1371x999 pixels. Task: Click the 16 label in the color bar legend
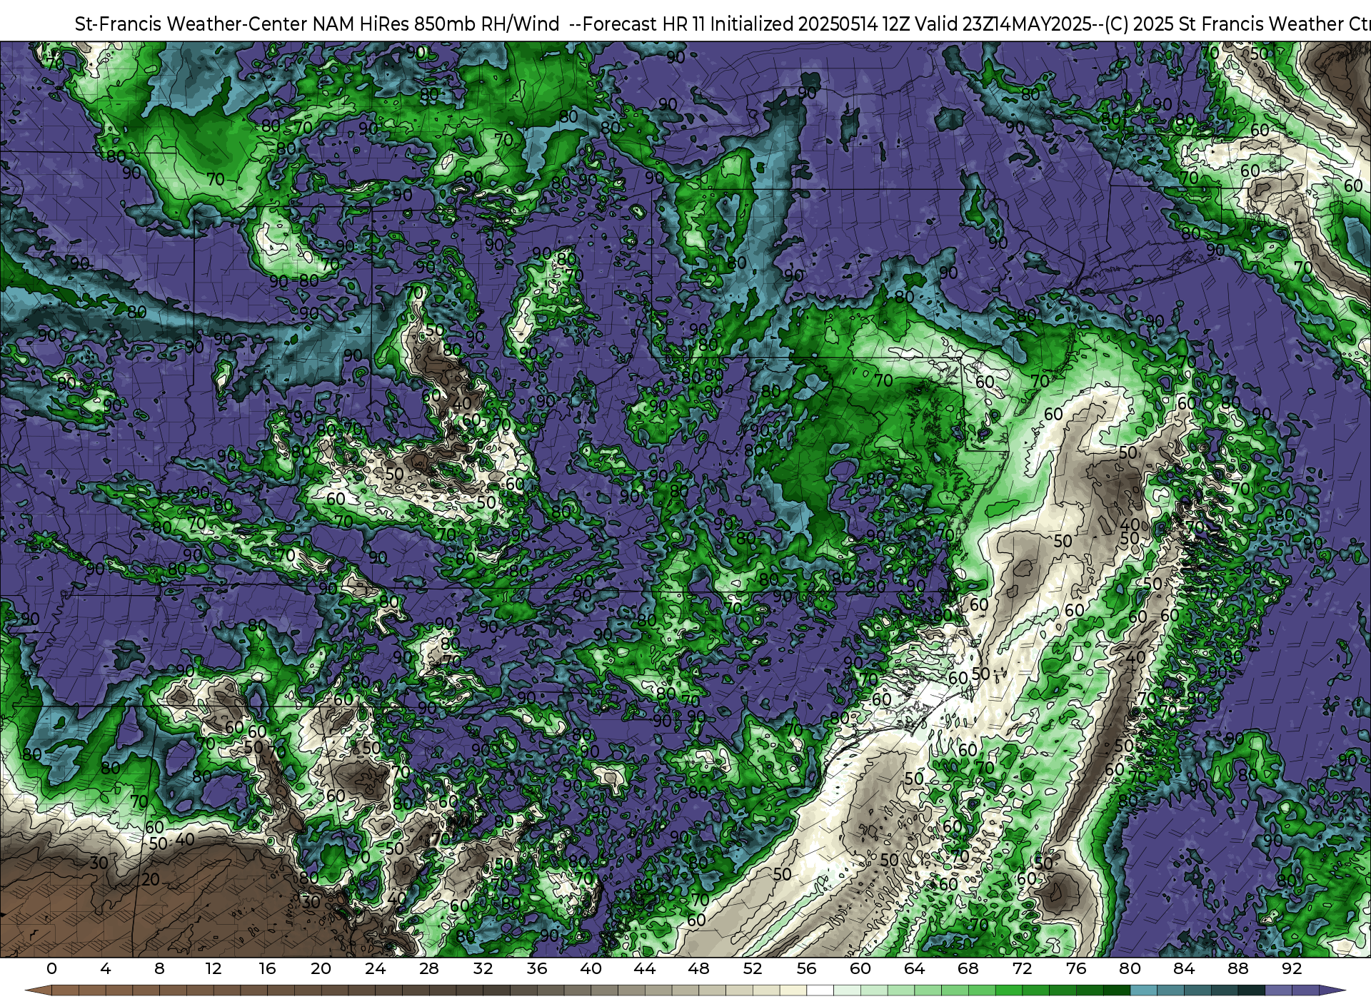[x=267, y=968]
